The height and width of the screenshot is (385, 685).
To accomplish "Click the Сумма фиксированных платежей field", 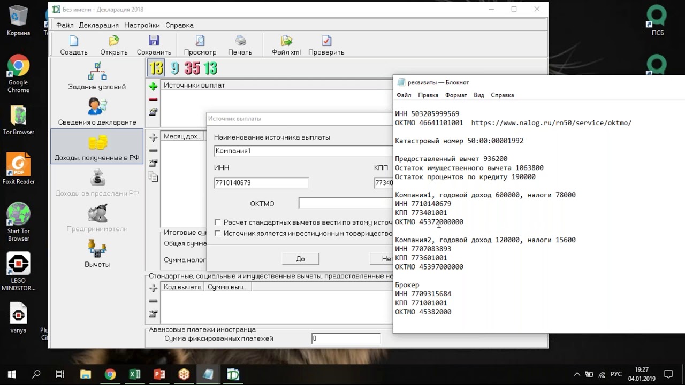I will (x=346, y=338).
